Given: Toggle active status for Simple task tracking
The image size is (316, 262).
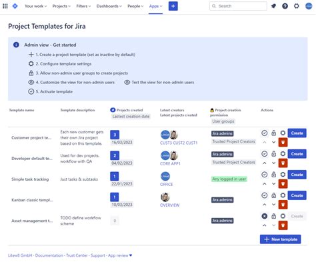Looking at the screenshot, I should (x=265, y=175).
